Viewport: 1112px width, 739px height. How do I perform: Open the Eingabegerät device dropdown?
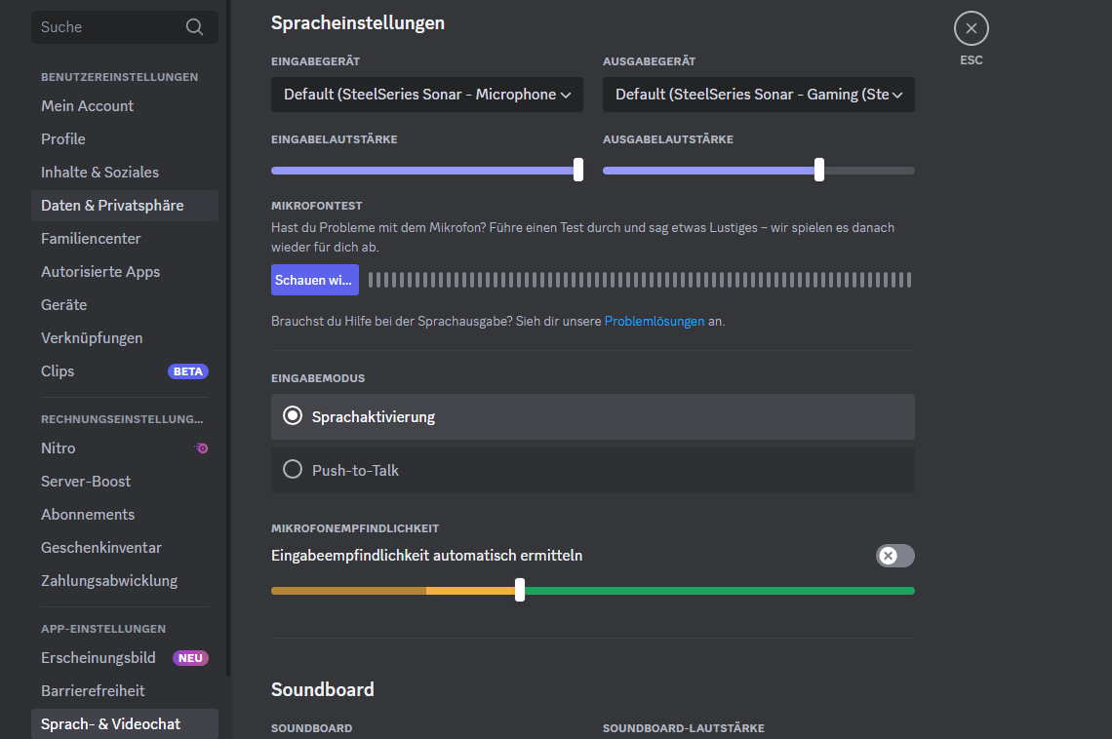[x=427, y=95]
